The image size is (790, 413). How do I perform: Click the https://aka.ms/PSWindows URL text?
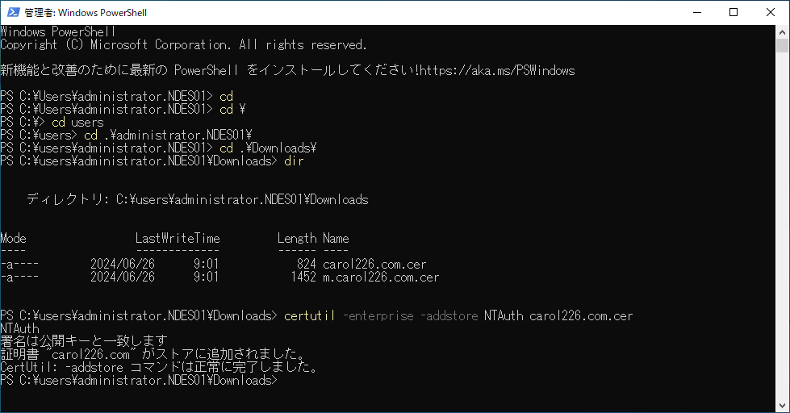pos(497,70)
